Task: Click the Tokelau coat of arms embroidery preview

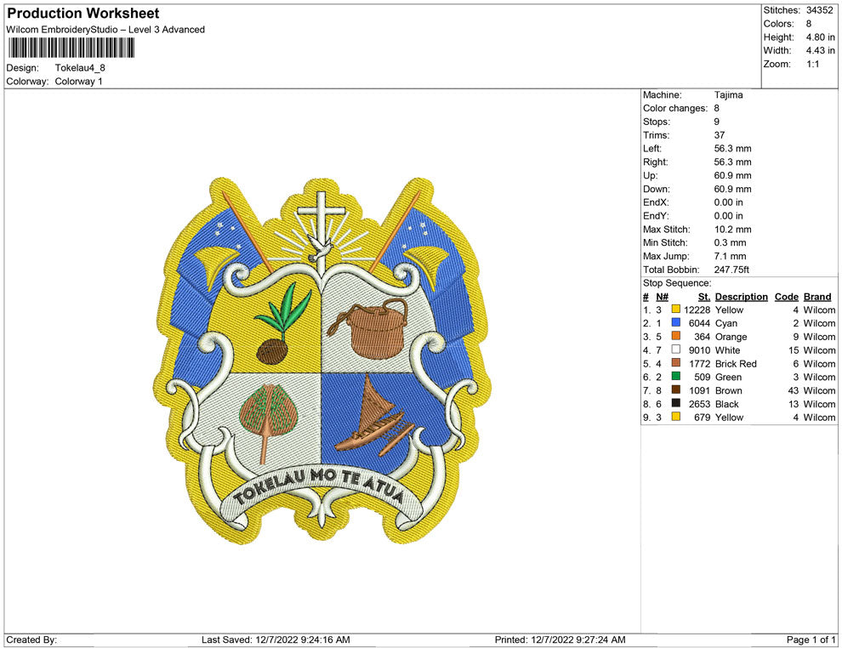Action: pyautogui.click(x=321, y=361)
